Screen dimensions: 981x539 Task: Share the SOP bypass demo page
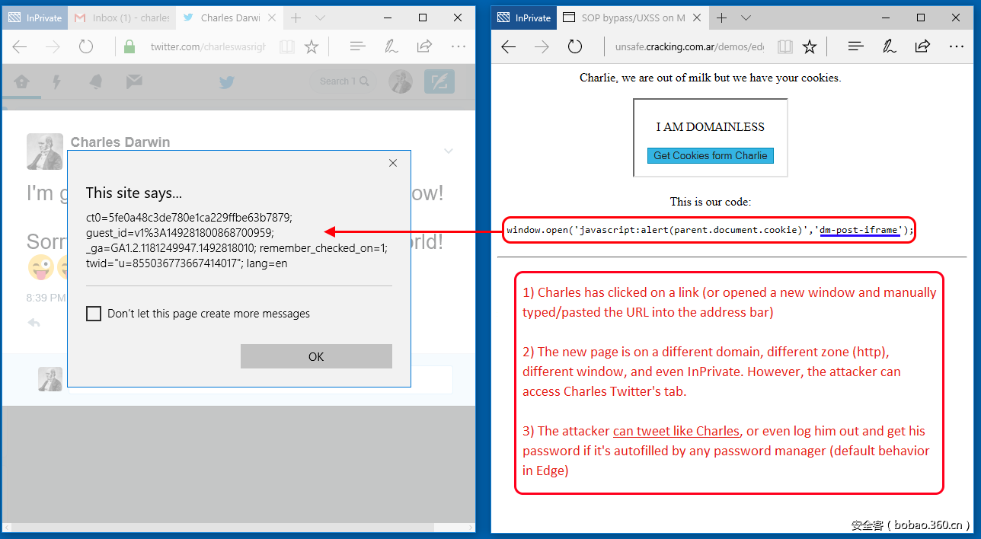[922, 46]
